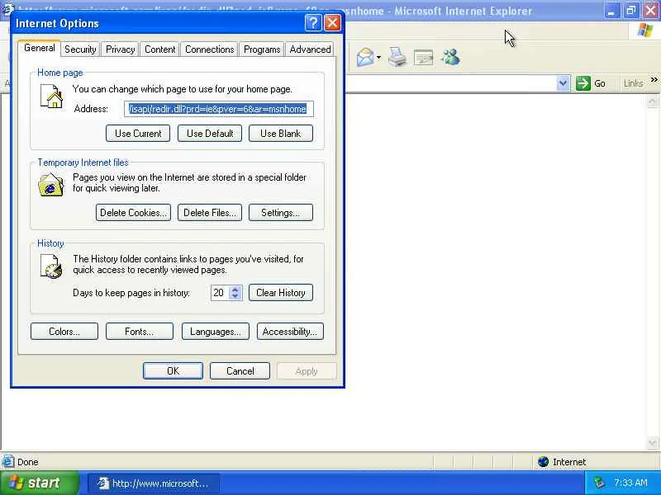Click the taskbar clock showing 7:33 AM

[x=630, y=483]
